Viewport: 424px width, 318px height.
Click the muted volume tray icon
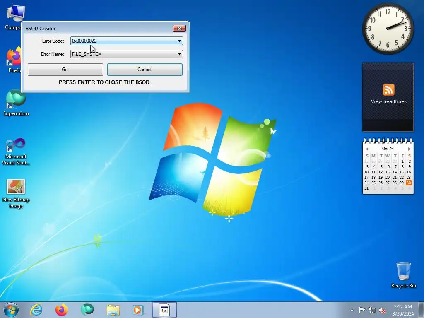382,311
